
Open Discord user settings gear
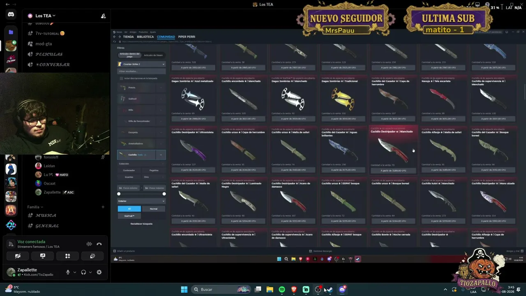click(x=99, y=272)
